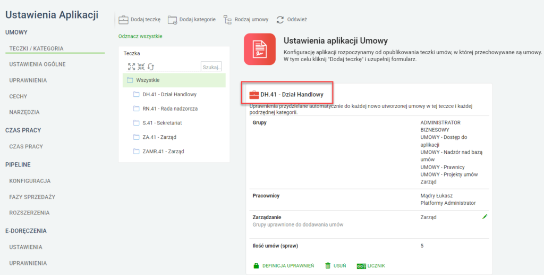This screenshot has width=544, height=275.
Task: Click UMOWY - Prawnicy group entry
Action: point(443,167)
